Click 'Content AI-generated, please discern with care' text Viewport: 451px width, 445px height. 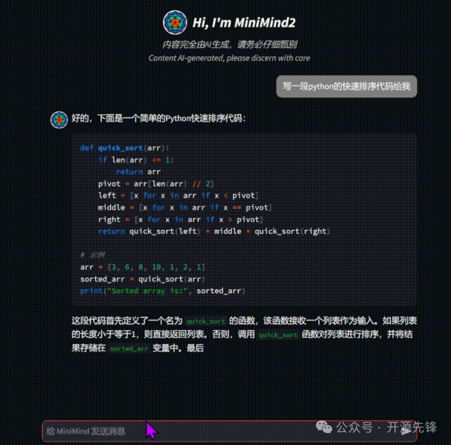click(x=229, y=58)
